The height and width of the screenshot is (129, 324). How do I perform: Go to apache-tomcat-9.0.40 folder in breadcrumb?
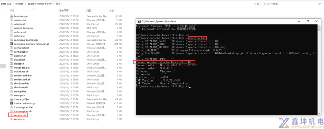coord(40,4)
